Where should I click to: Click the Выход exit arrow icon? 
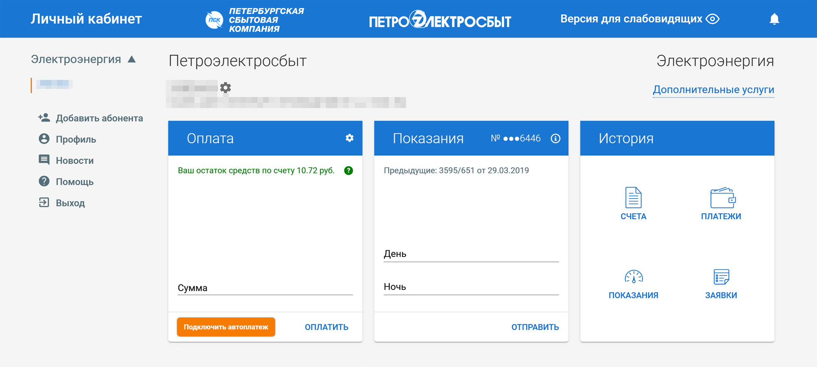tap(44, 202)
